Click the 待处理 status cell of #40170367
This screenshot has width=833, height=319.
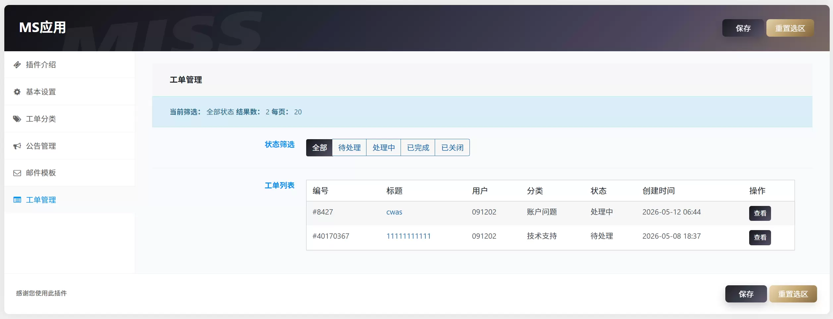pos(601,236)
